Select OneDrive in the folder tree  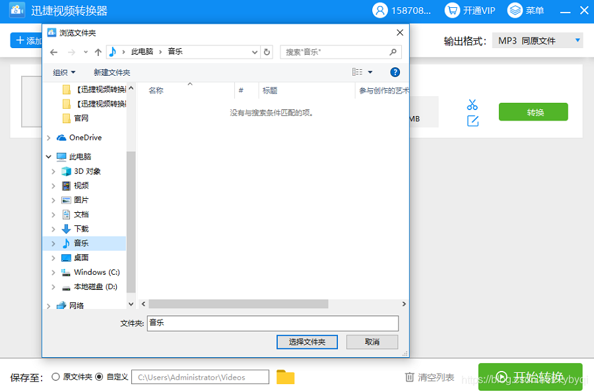pos(85,138)
